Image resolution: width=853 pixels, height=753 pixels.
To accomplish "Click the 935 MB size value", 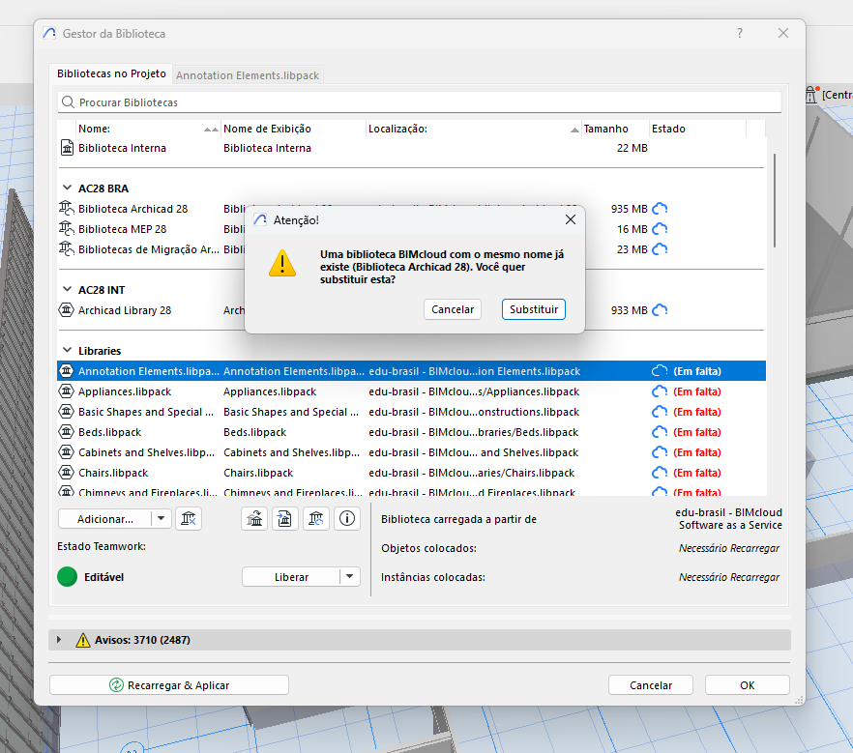I will [x=629, y=209].
